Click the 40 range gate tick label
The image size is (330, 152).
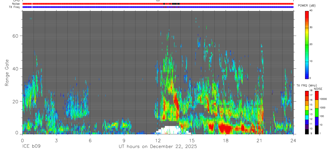coord(18,69)
